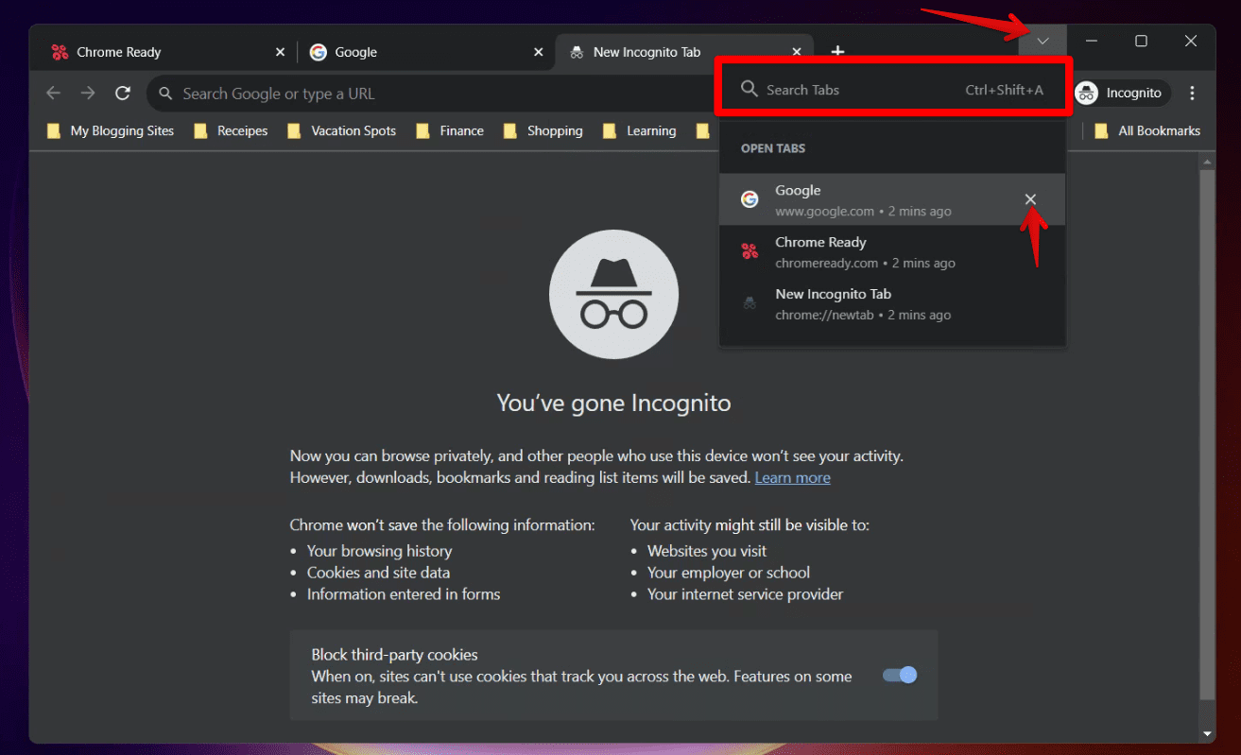
Task: Select Google entry in open tabs list
Action: (x=892, y=199)
